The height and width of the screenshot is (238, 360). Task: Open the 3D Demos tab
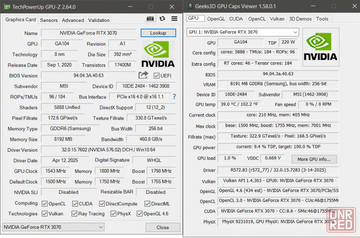click(x=300, y=19)
